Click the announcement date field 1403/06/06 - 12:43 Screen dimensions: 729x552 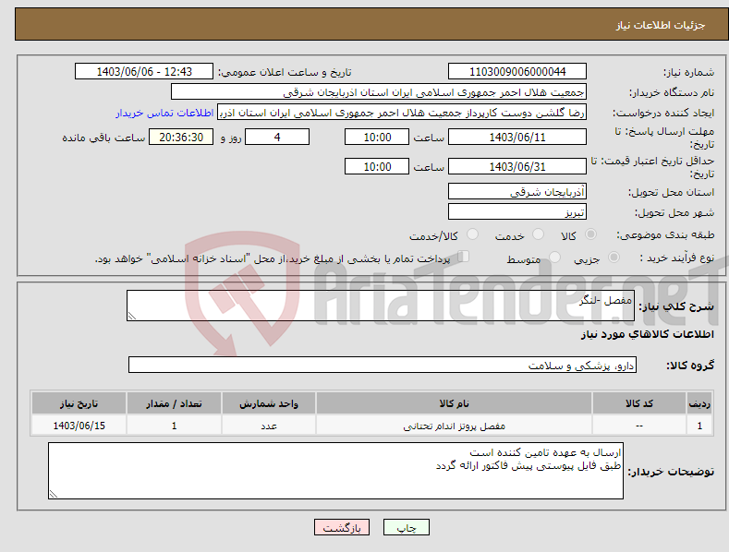click(x=144, y=72)
